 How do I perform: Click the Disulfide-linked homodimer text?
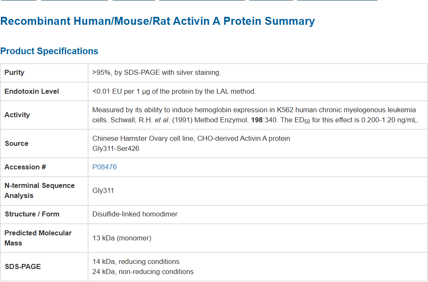pos(135,214)
